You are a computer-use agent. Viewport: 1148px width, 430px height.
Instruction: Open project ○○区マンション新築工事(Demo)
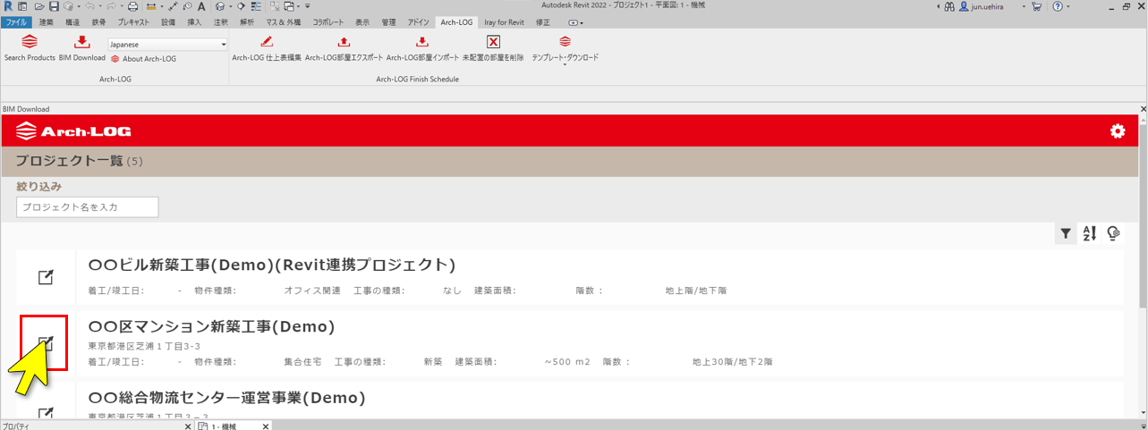(211, 327)
